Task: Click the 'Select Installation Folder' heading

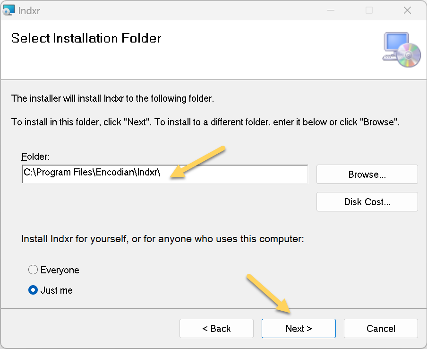Action: point(86,38)
